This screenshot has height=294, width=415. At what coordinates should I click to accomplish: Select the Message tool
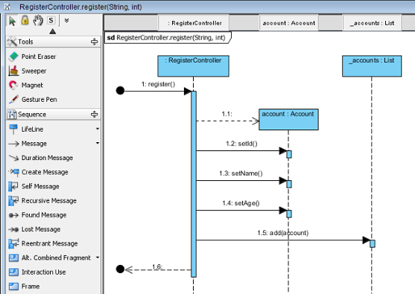tap(28, 144)
